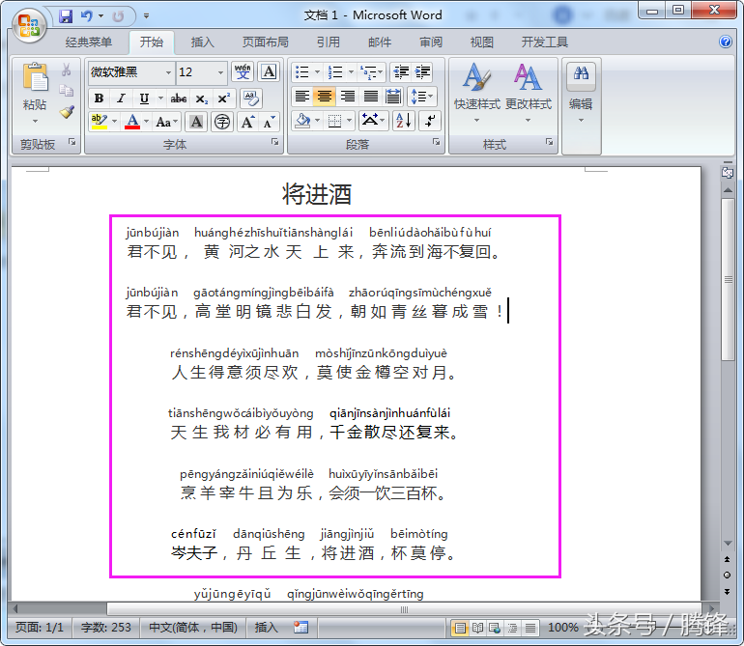The width and height of the screenshot is (744, 646).
Task: Apply character shading icon
Action: tap(196, 123)
